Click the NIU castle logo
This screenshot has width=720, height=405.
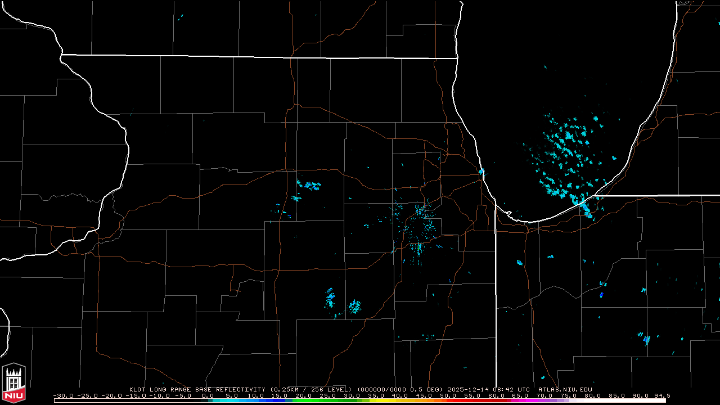coord(13,382)
